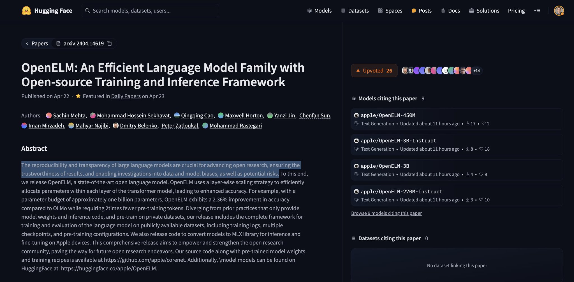Click the Abstract heading

click(x=34, y=148)
